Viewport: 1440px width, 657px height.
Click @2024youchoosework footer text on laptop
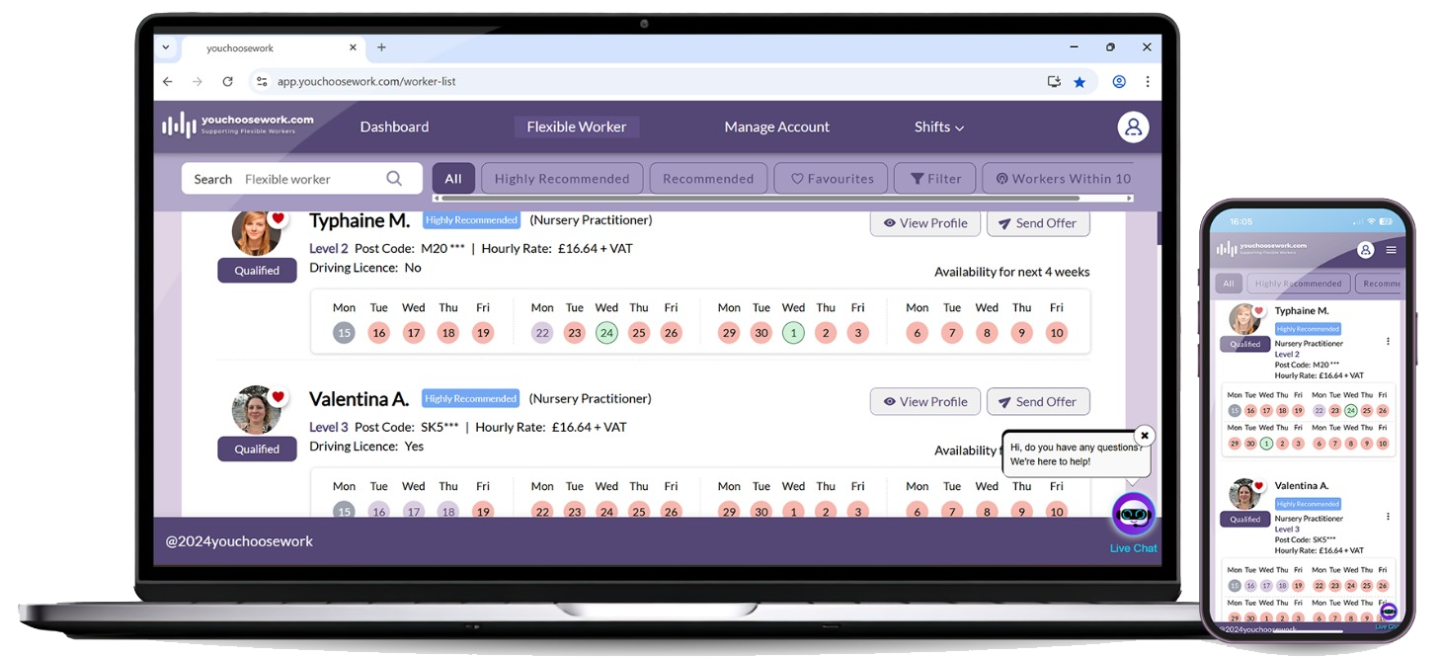pos(239,541)
